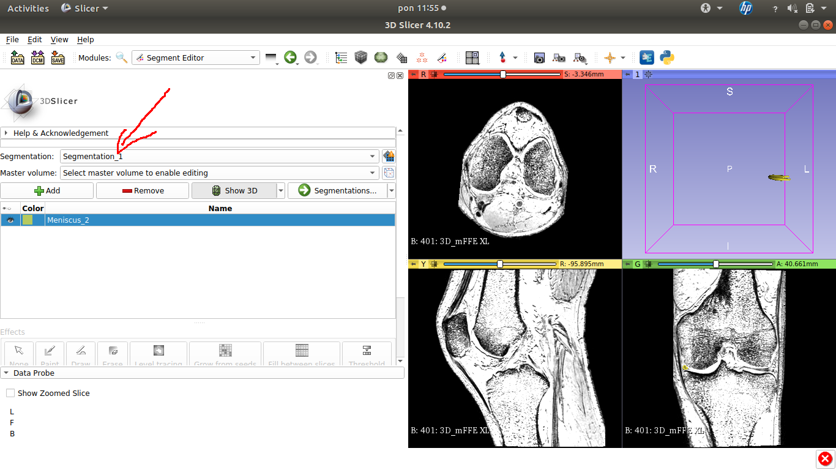Open the Modules Segment Editor dropdown
This screenshot has width=836, height=470.
pyautogui.click(x=196, y=58)
